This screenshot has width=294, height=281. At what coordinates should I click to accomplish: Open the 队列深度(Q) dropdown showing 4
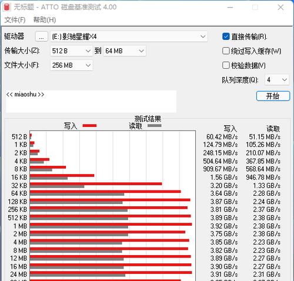coord(277,80)
